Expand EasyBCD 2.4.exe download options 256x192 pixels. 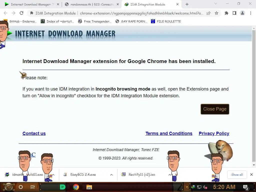[x=111, y=175]
